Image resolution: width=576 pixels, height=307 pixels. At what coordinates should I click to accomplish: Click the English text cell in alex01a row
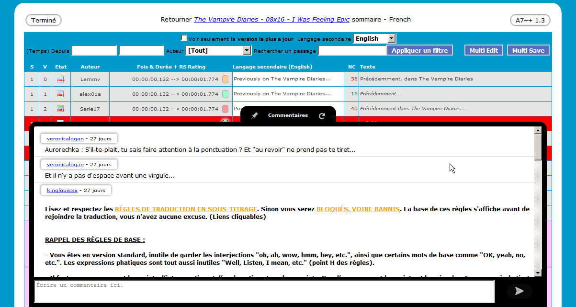tap(288, 94)
